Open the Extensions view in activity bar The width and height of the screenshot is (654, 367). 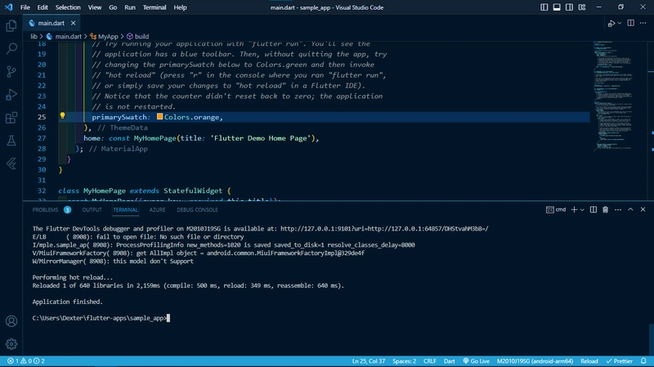(11, 117)
